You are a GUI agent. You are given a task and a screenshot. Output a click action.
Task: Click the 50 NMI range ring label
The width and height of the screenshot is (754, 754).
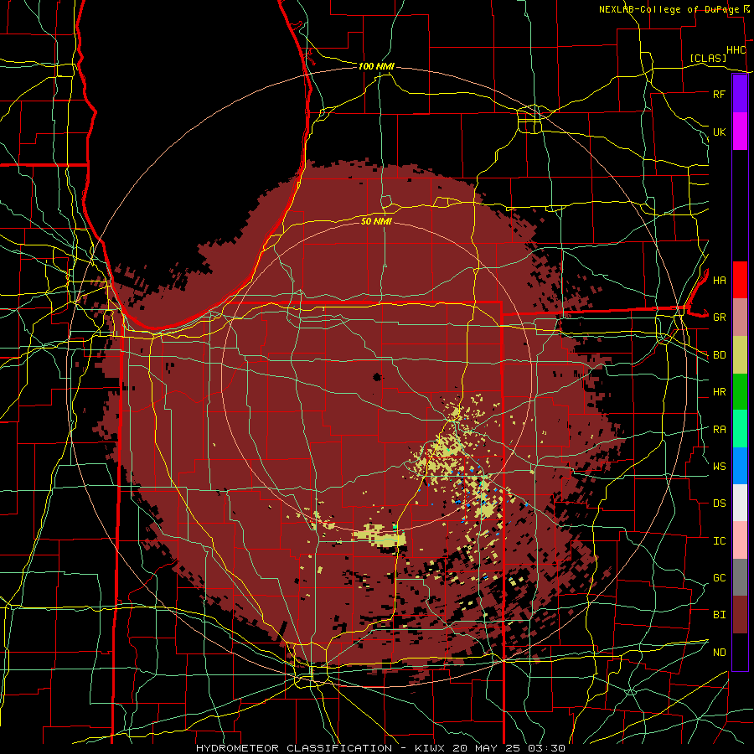point(376,221)
